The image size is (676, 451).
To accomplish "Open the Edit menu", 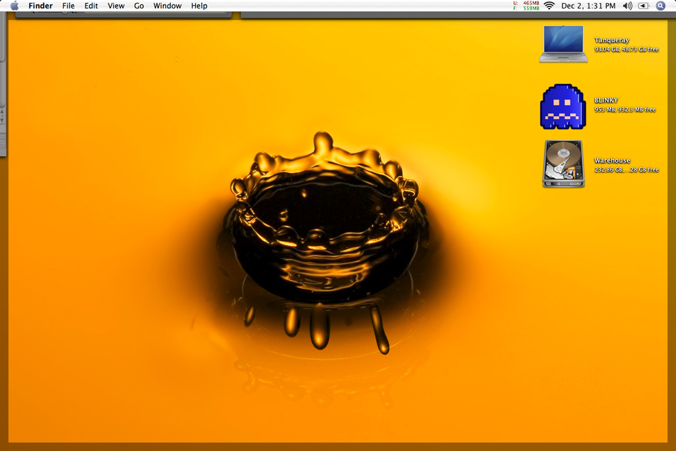I will pos(91,5).
